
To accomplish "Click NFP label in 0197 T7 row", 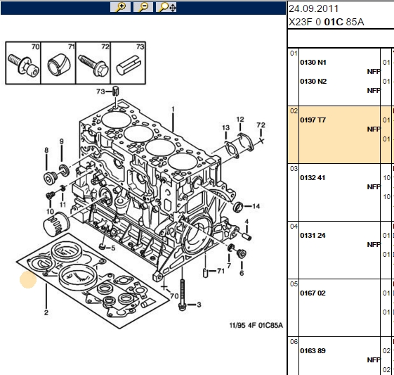I will (x=374, y=129).
